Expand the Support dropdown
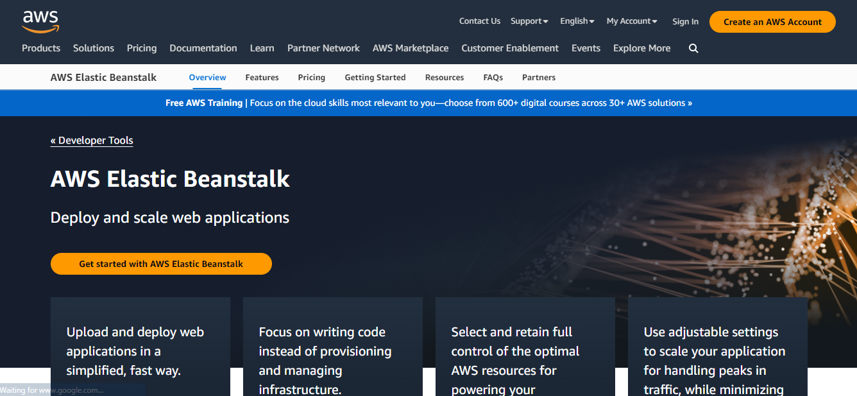Screen dimensions: 857x396 click(x=529, y=21)
